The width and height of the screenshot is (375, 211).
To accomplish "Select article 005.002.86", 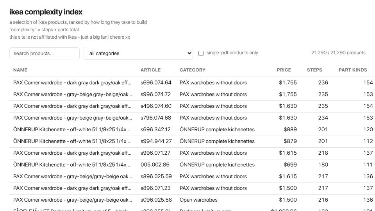I will tap(155, 165).
